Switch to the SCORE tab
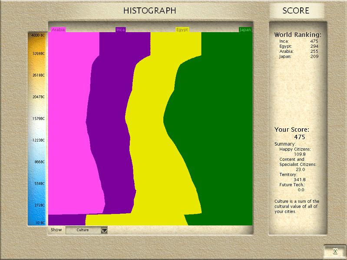Image resolution: width=347 pixels, height=260 pixels. coord(296,10)
